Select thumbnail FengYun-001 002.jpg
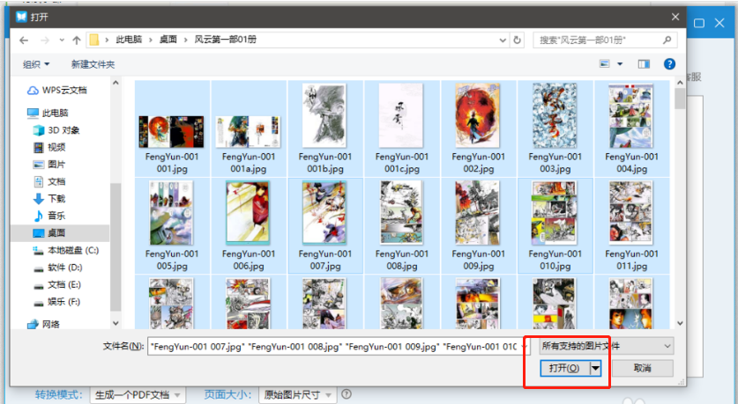738x404 pixels. click(x=479, y=129)
